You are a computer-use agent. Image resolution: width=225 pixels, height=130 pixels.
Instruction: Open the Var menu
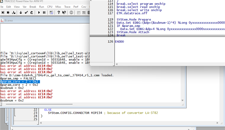(25, 7)
